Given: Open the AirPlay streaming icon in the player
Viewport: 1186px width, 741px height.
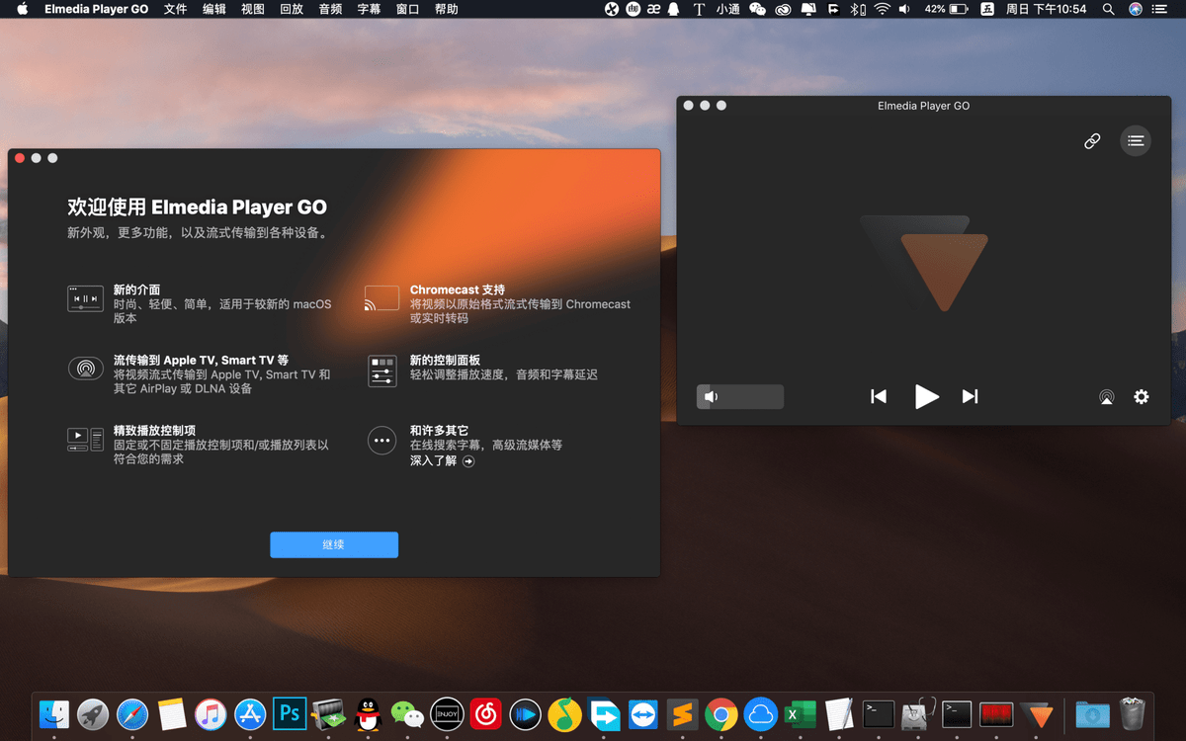Looking at the screenshot, I should (x=1107, y=397).
